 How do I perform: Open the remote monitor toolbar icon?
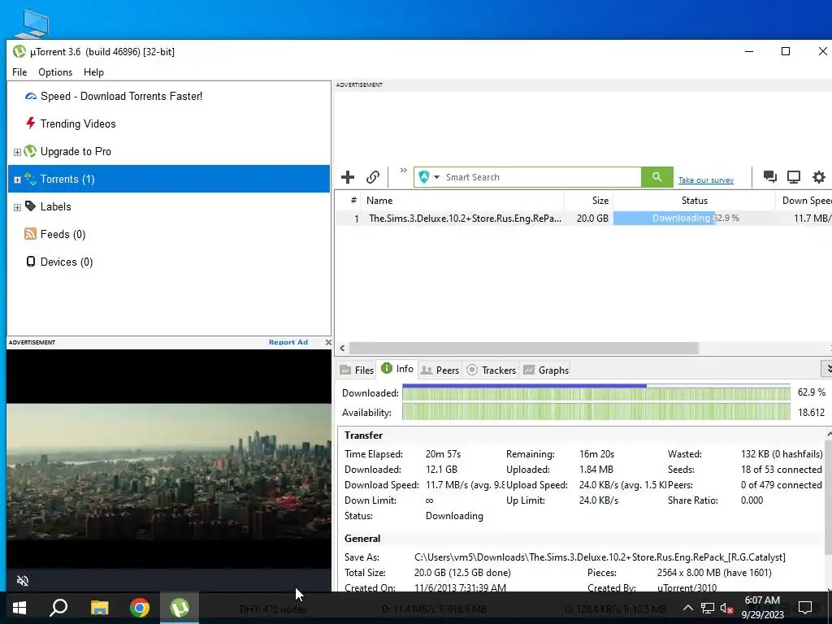(794, 176)
